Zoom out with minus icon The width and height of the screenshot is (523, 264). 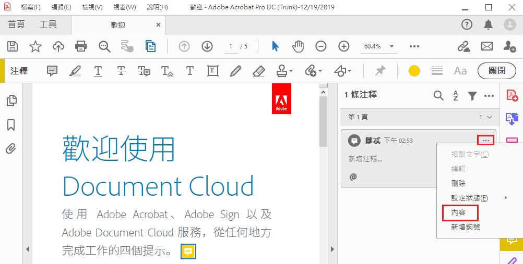(x=321, y=46)
